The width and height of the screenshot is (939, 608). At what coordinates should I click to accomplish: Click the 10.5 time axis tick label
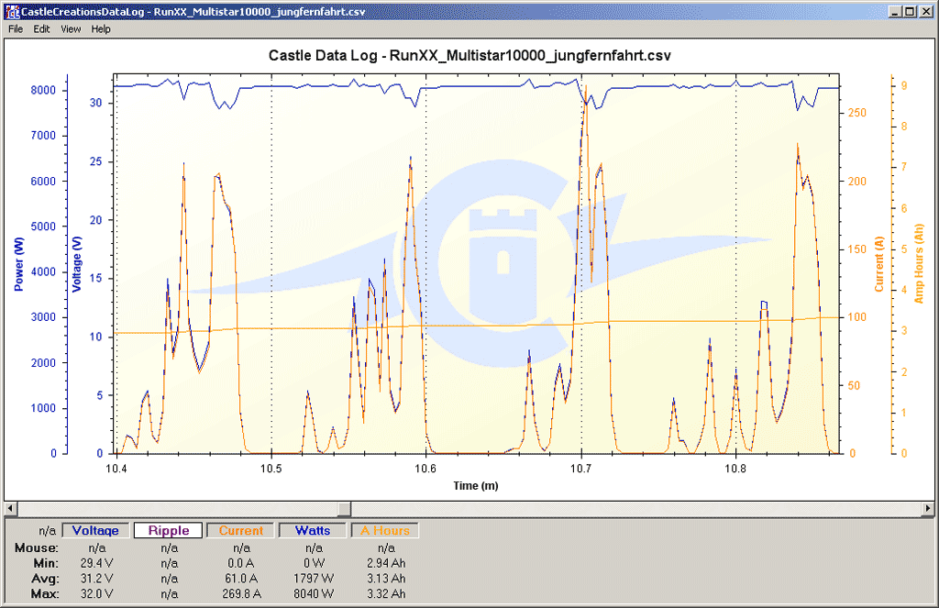[x=271, y=469]
